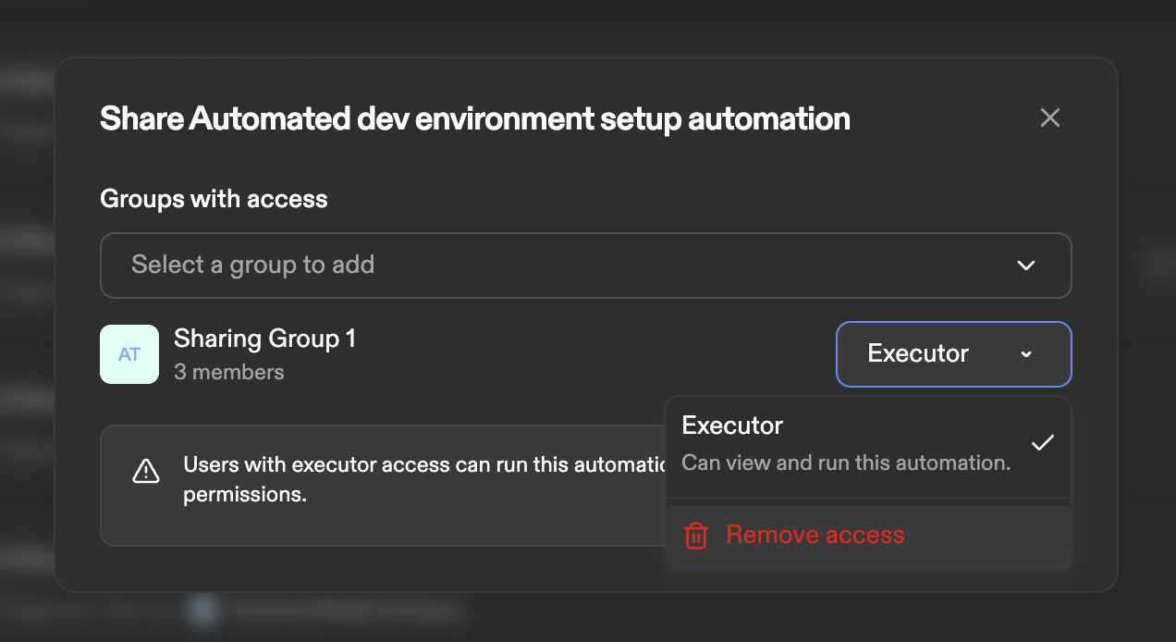
Task: Click the executor access warning message
Action: click(423, 464)
